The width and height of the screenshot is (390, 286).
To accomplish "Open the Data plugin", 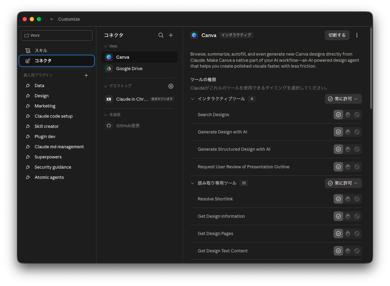I will pos(57,86).
